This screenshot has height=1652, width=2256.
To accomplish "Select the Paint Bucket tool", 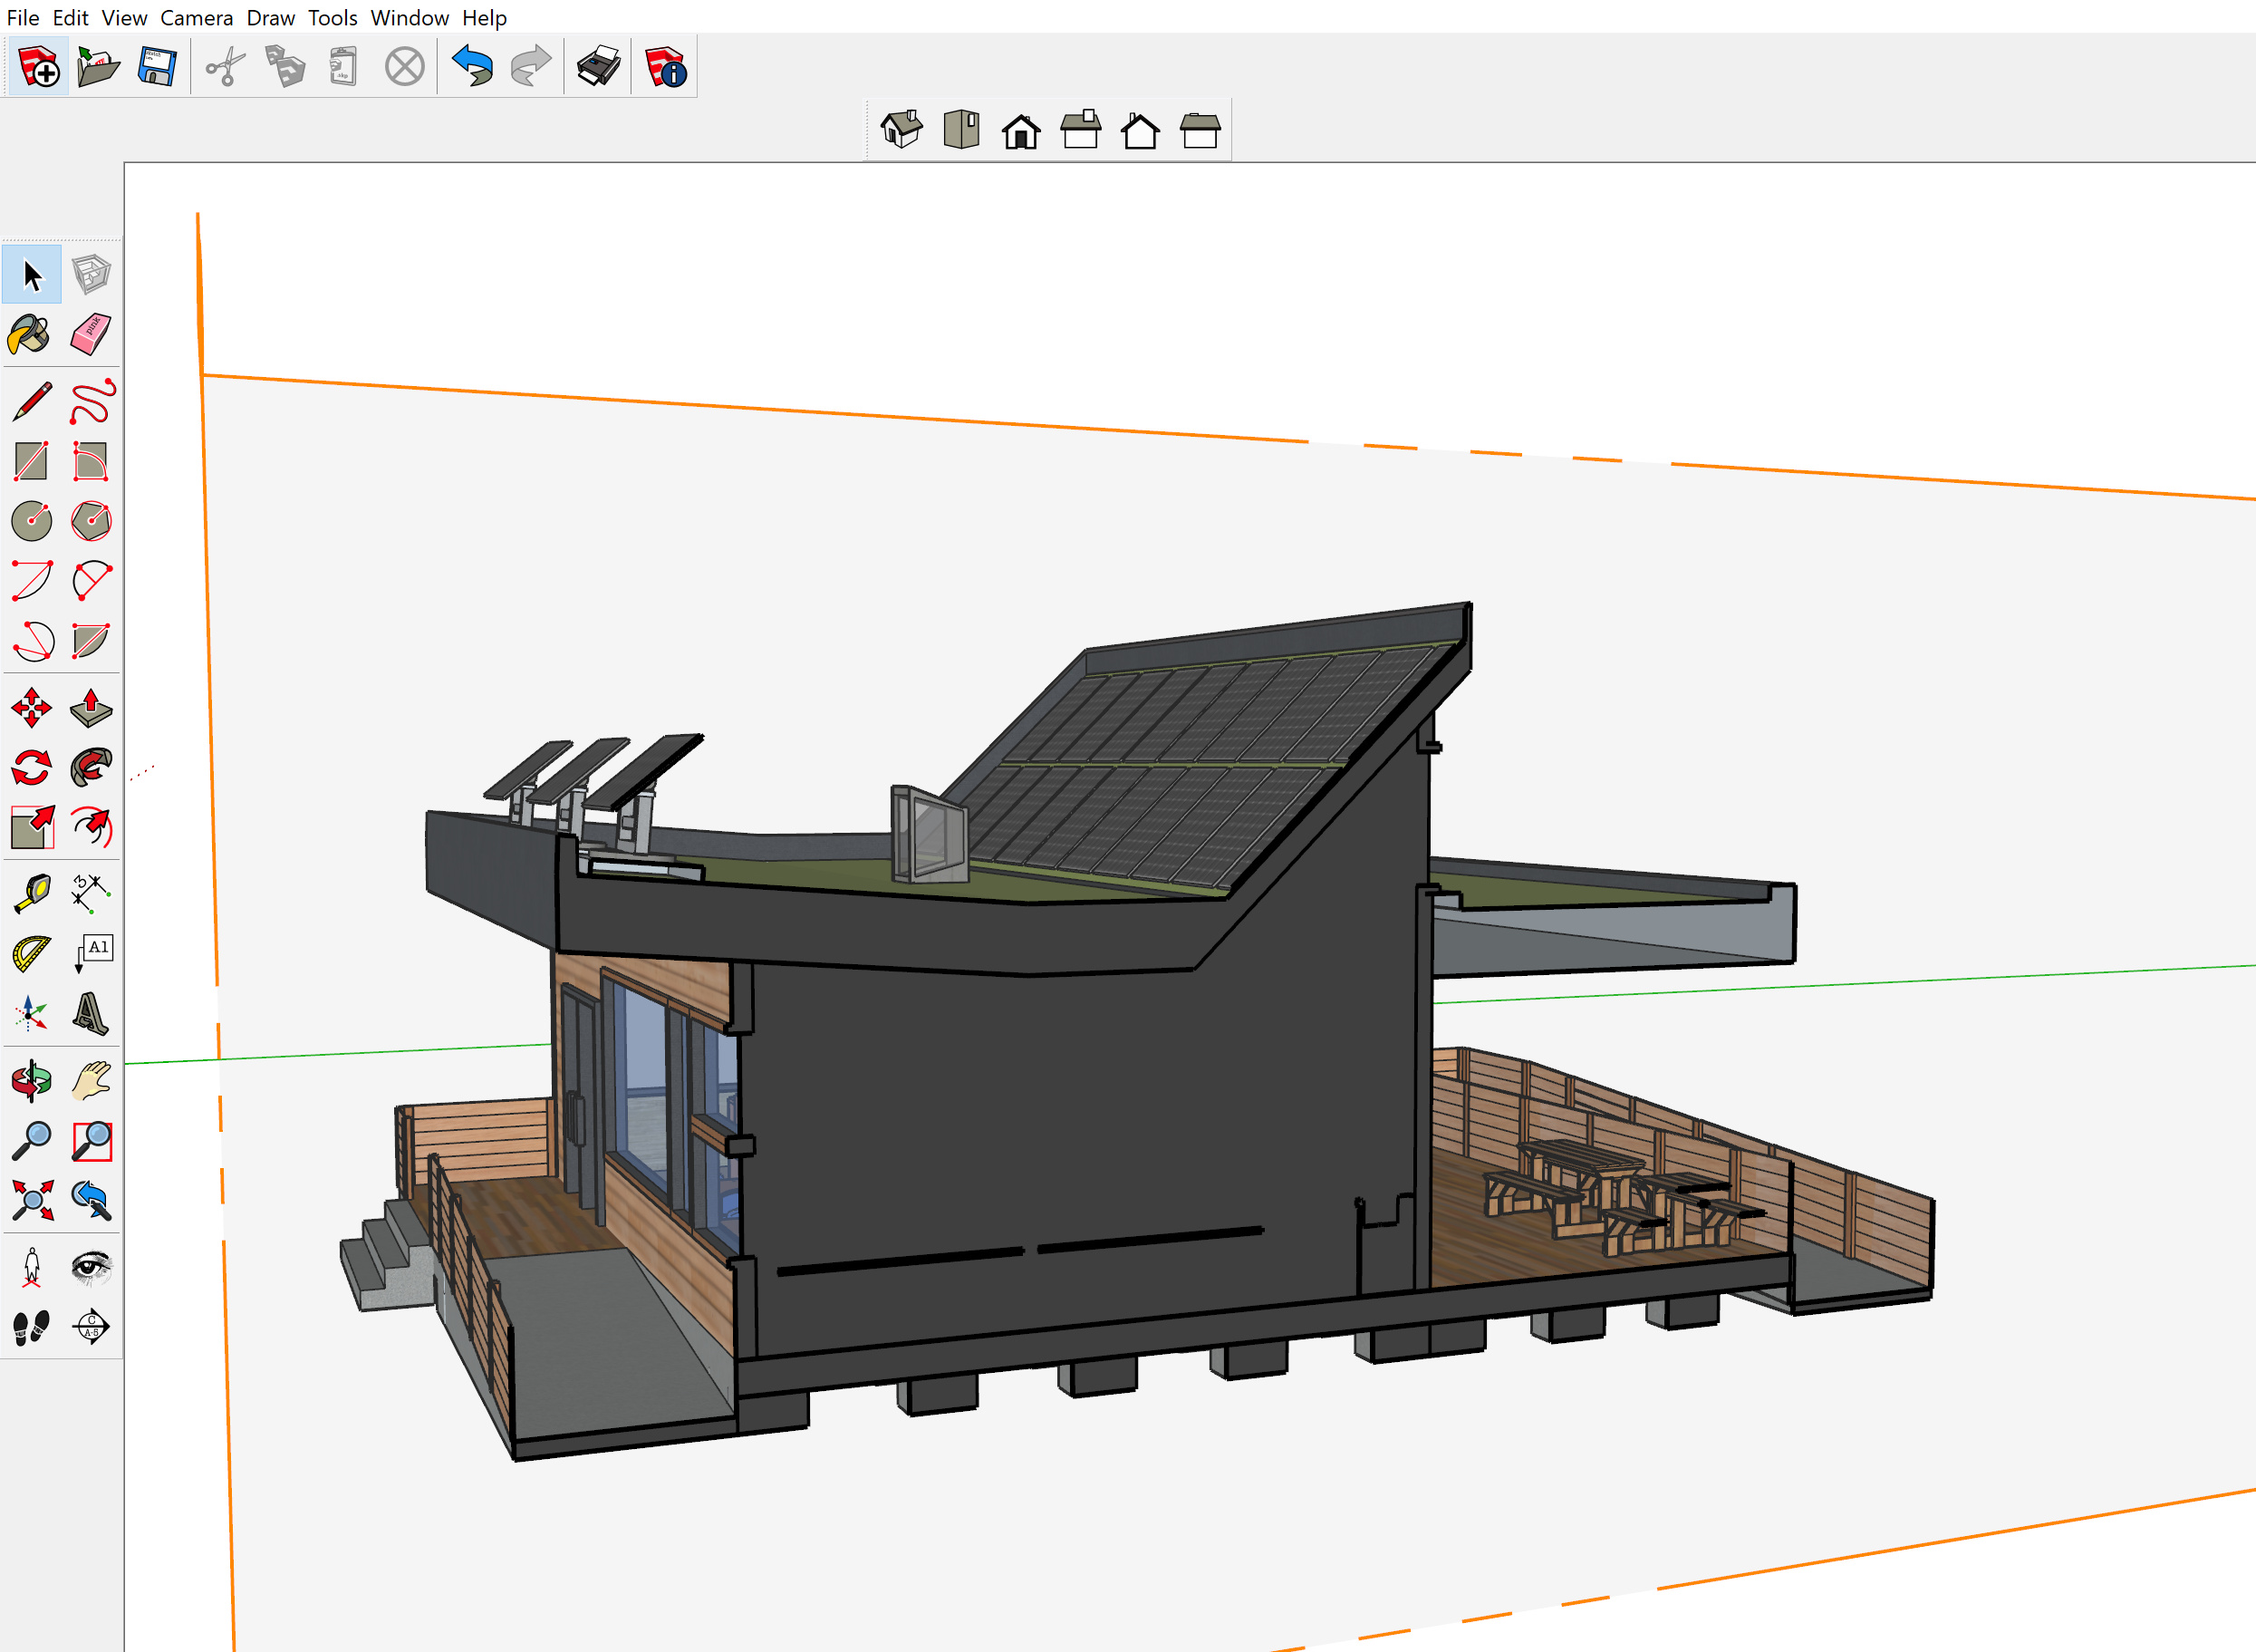I will click(31, 334).
